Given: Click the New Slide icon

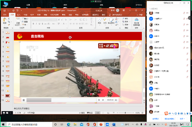Looking at the screenshot, I should [18, 20].
